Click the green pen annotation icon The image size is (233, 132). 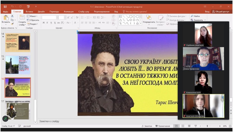[5, 119]
